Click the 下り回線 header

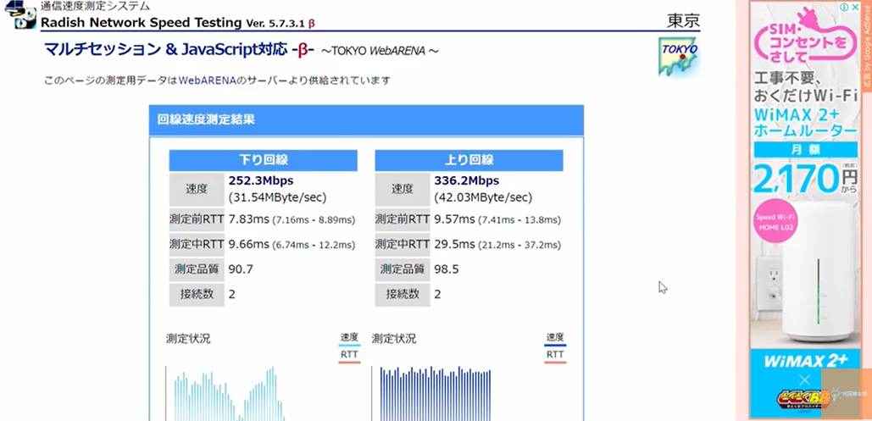tap(263, 160)
